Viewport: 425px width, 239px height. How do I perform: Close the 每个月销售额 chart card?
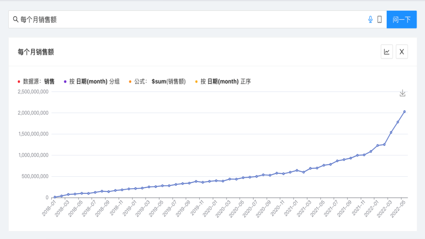402,52
